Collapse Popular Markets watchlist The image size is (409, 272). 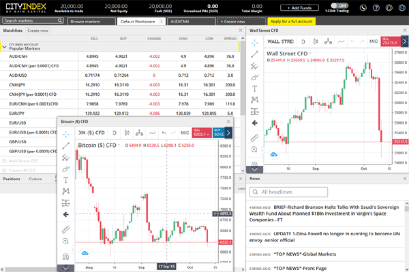(x=4, y=47)
